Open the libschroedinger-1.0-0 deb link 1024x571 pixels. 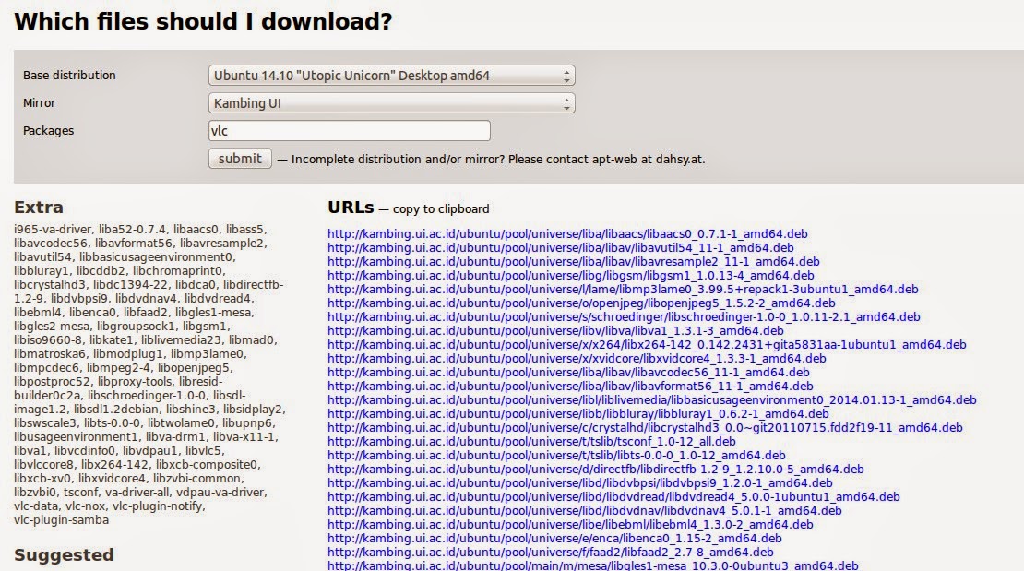[x=624, y=316]
